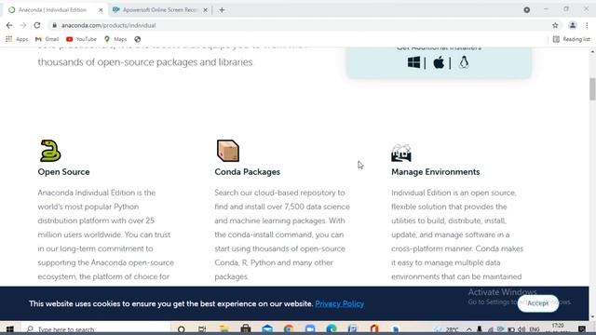596x335 pixels.
Task: Open Chrome from the taskbar
Action: click(289, 328)
